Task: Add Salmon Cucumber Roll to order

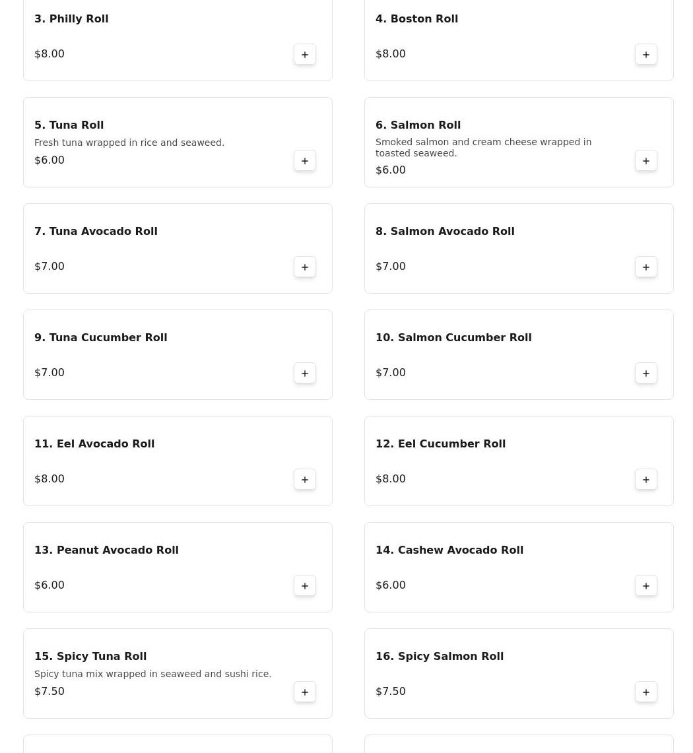Action: click(x=646, y=374)
